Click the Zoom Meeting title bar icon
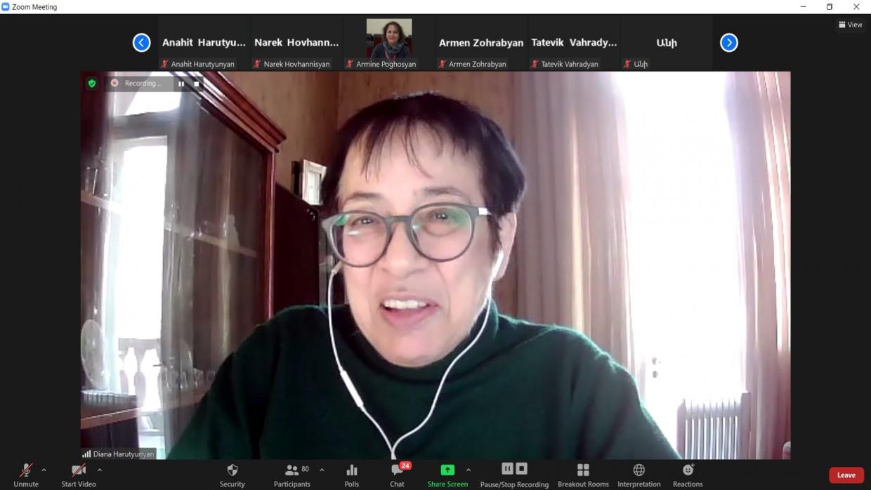The height and width of the screenshot is (490, 871). point(6,7)
